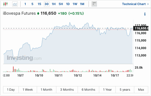Image resolution: width=151 pixels, height=96 pixels.
Task: Select the 1H interval
Action: point(54,4)
